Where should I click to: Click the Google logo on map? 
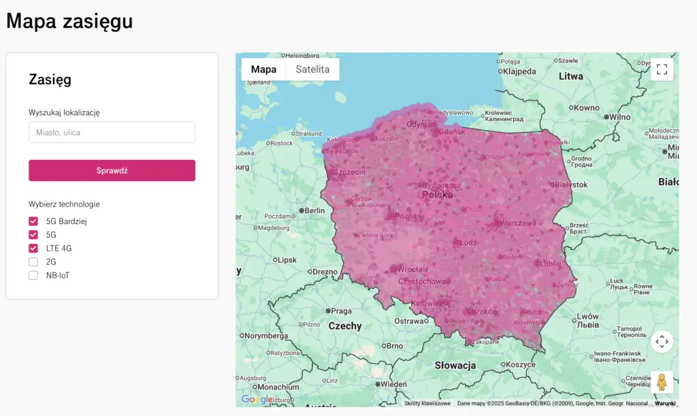click(257, 399)
